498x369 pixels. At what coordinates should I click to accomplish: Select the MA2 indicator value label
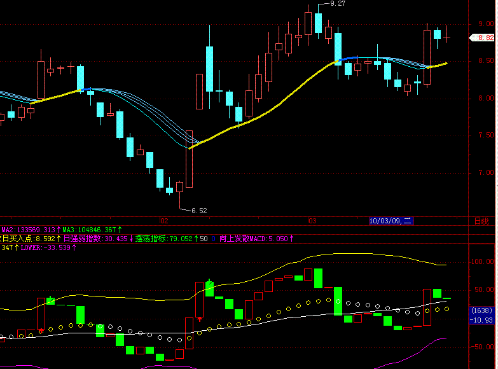31,230
